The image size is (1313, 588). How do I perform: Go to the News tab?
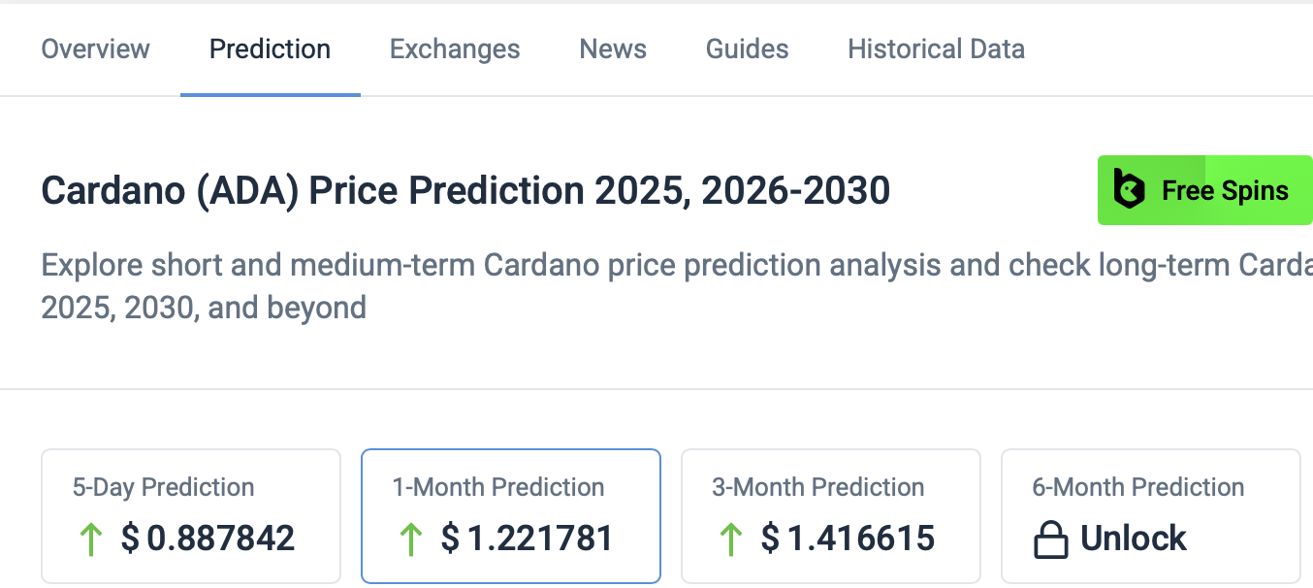(613, 49)
